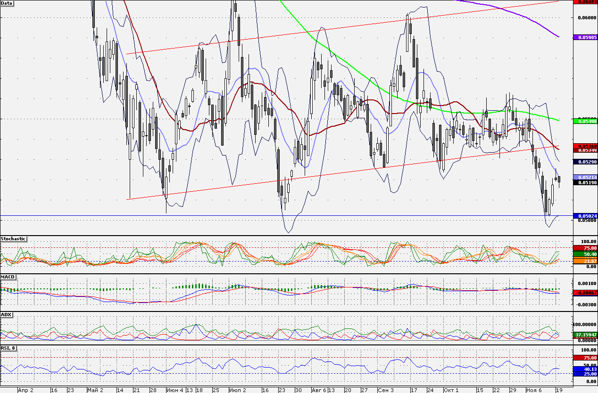The image size is (598, 393).
Task: Select the Авг 6 date on time axis
Action: pos(319,390)
